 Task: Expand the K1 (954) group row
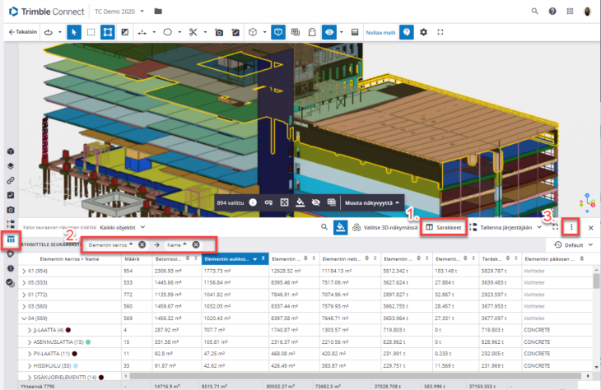point(23,270)
